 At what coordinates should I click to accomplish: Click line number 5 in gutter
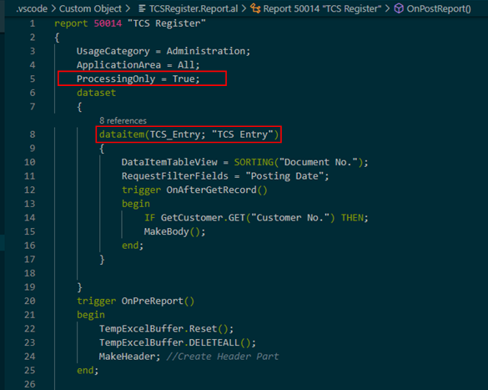pos(33,79)
